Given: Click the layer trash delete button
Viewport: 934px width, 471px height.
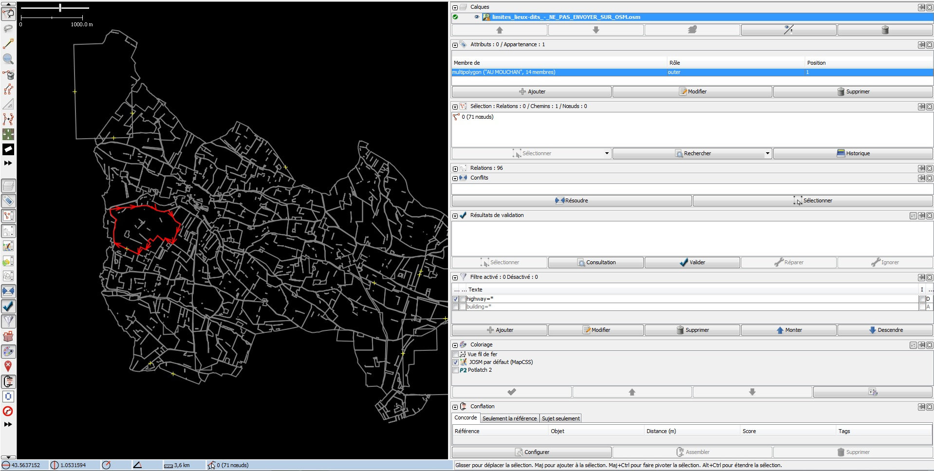Looking at the screenshot, I should click(x=885, y=30).
